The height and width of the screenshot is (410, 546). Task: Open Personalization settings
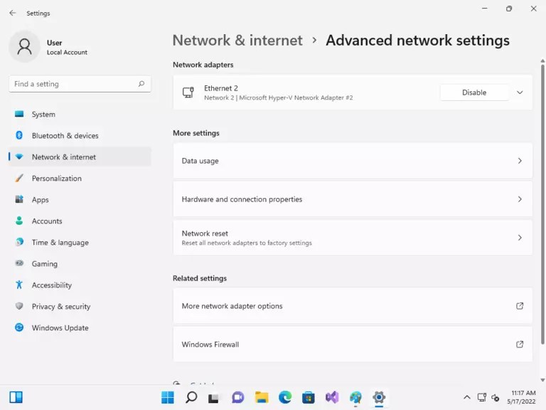80,178
